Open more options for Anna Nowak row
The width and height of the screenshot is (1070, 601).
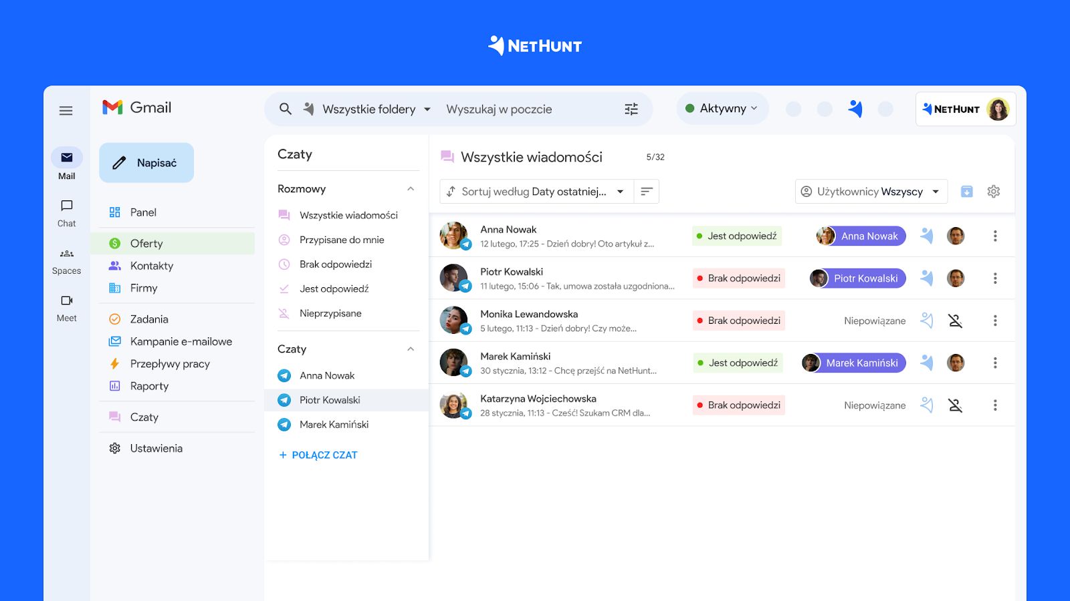(994, 236)
